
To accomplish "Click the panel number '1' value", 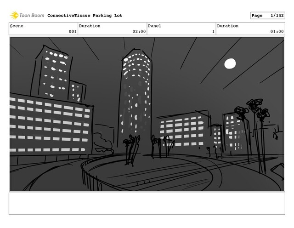I will pyautogui.click(x=213, y=32).
